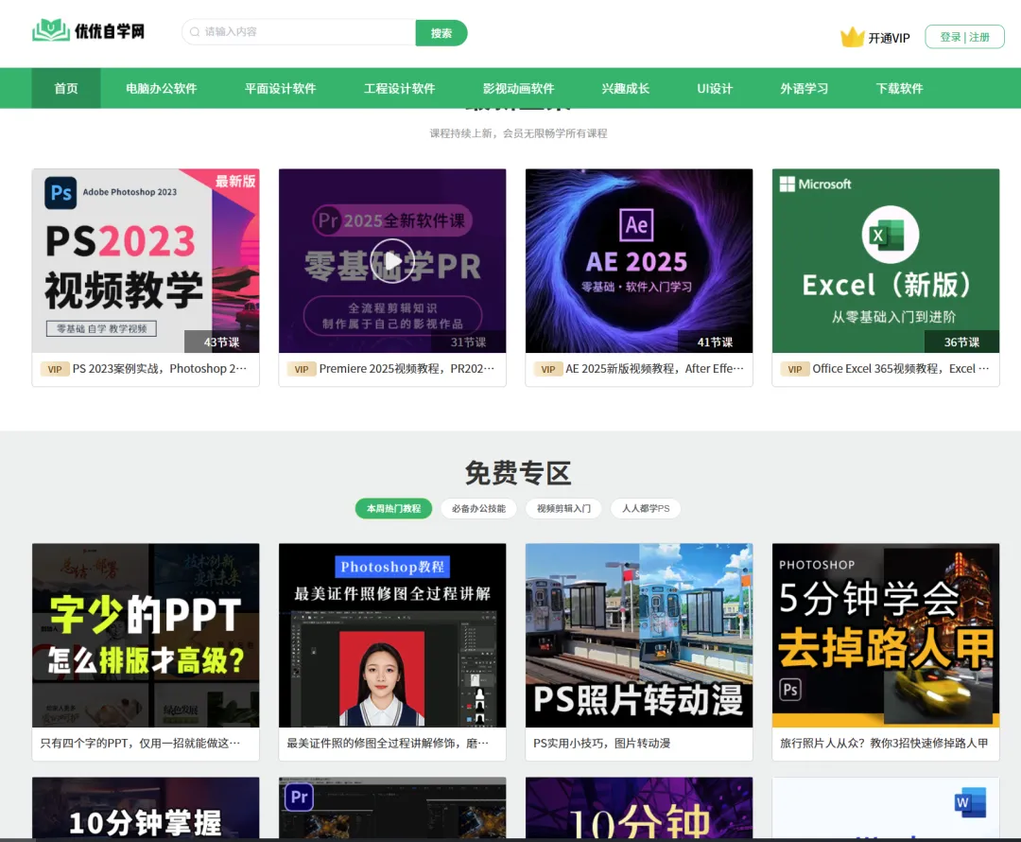This screenshot has height=842, width=1021.
Task: Open the 电脑办公软件 menu
Action: [161, 88]
